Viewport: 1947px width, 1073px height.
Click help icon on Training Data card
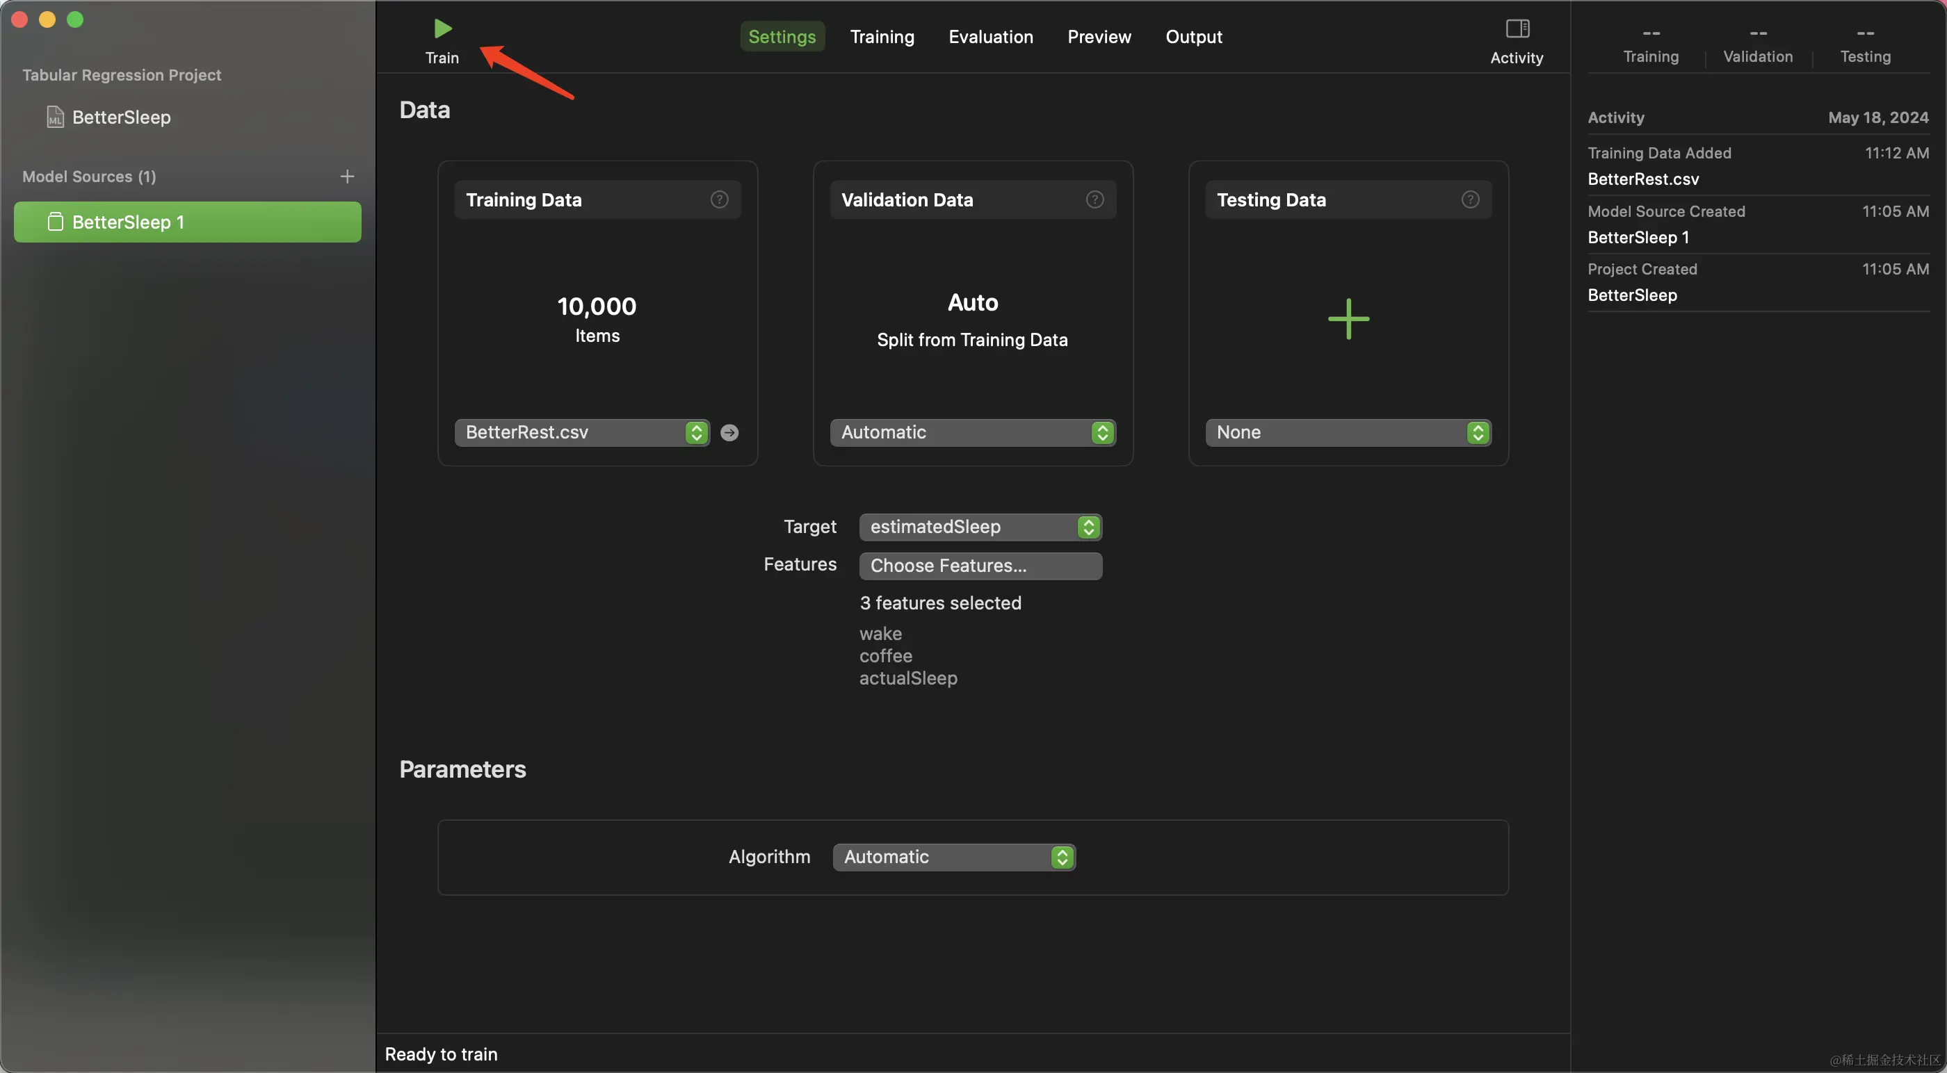719,199
